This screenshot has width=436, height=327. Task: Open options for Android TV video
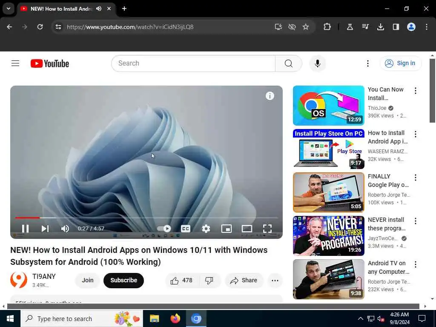[416, 264]
